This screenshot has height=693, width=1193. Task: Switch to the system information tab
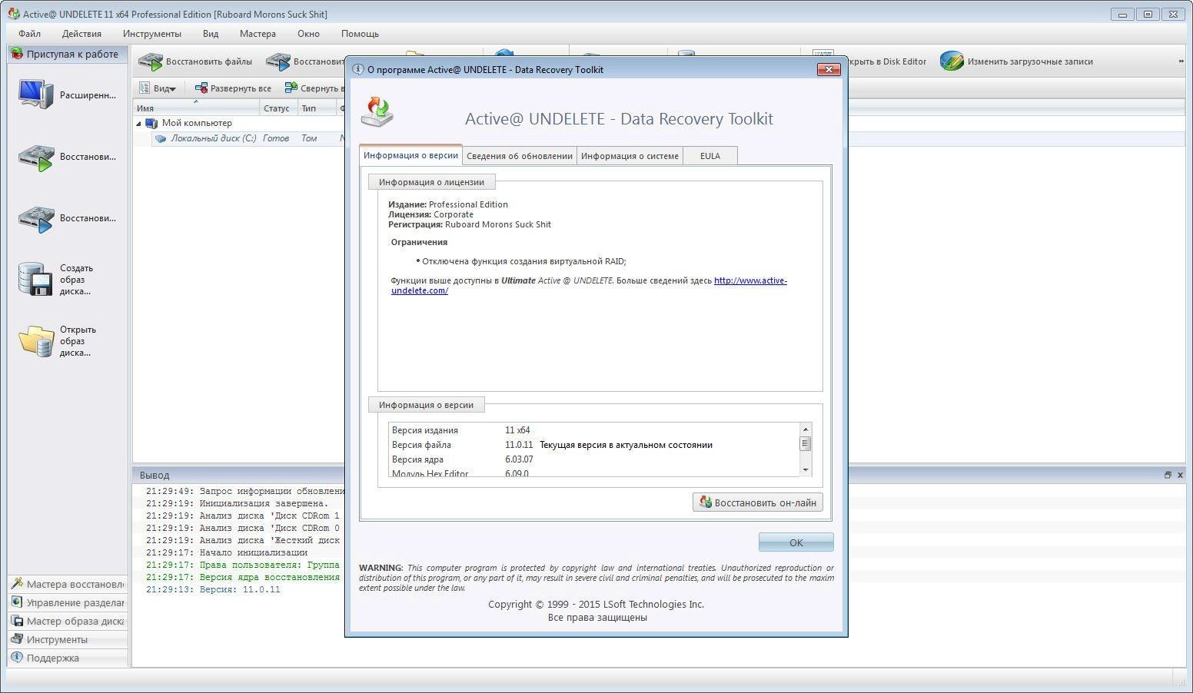click(630, 156)
